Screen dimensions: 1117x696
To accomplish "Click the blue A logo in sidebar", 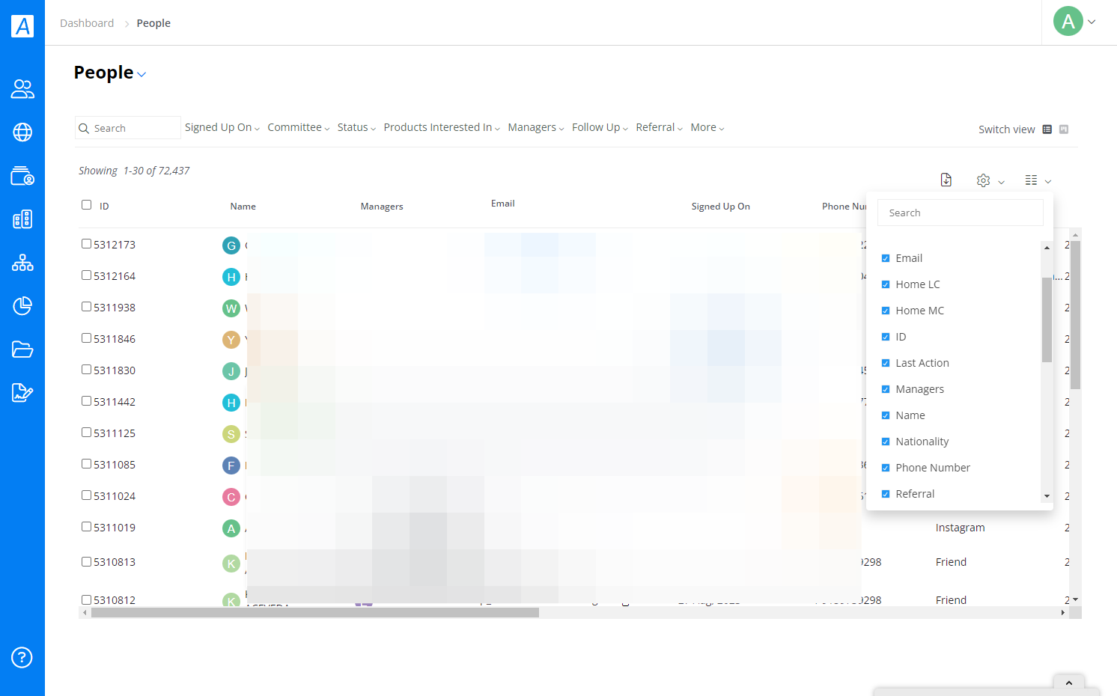I will tap(22, 25).
